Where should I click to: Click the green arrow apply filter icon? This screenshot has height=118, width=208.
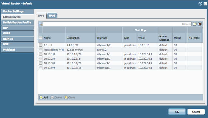click(x=194, y=24)
